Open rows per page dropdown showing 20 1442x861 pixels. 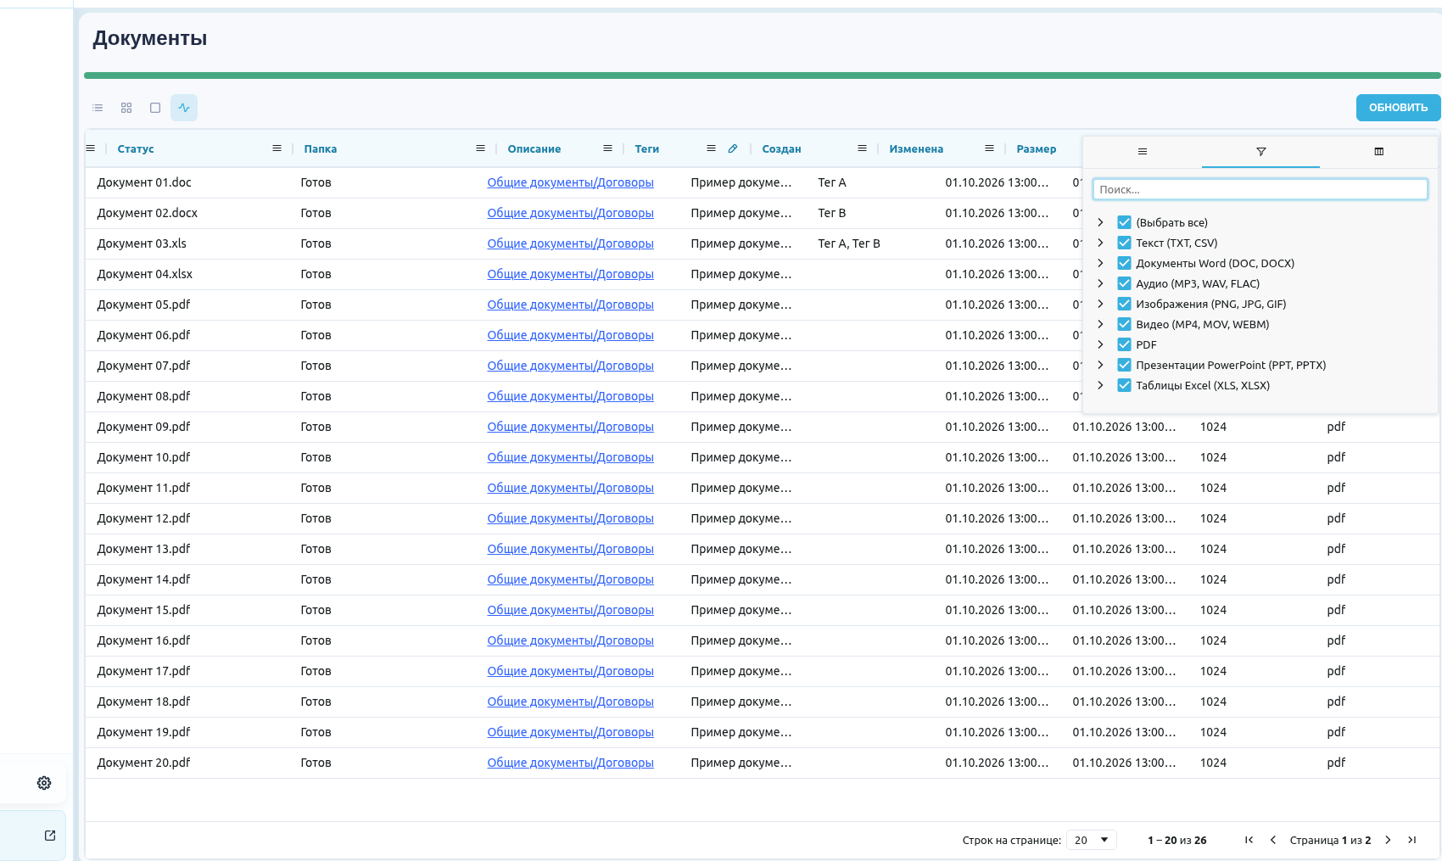[x=1092, y=840]
